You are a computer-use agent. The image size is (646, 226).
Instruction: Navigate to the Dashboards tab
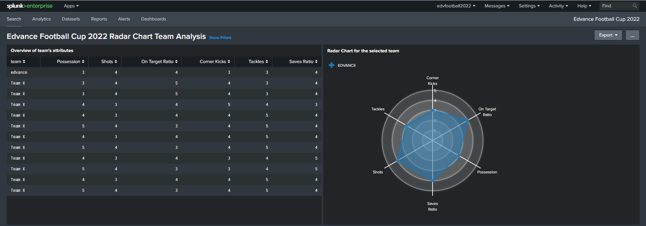coord(154,19)
